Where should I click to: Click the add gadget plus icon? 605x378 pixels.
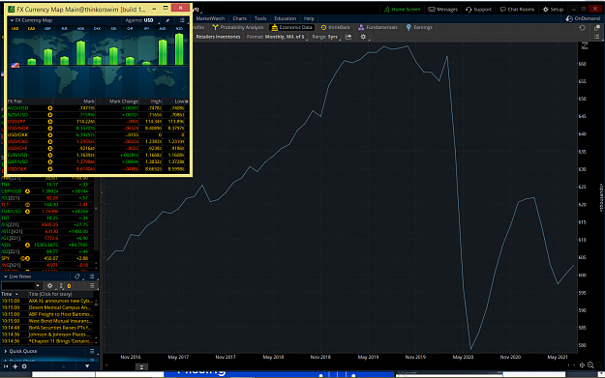click(15, 366)
